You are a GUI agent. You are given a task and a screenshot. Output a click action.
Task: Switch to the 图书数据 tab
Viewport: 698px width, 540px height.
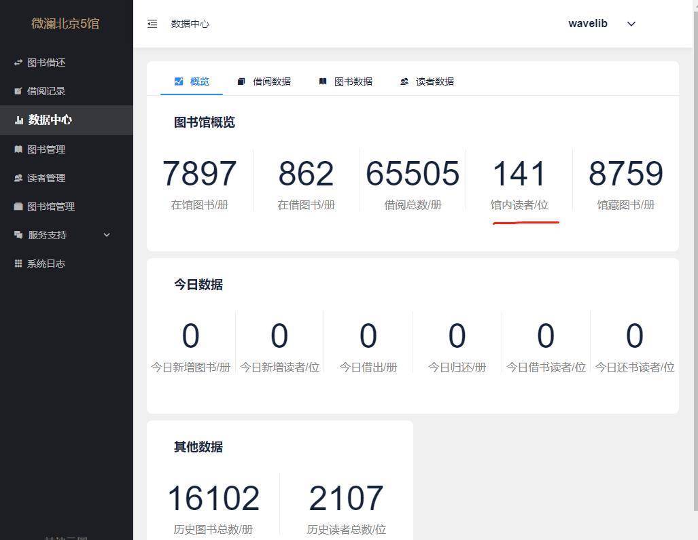(346, 82)
